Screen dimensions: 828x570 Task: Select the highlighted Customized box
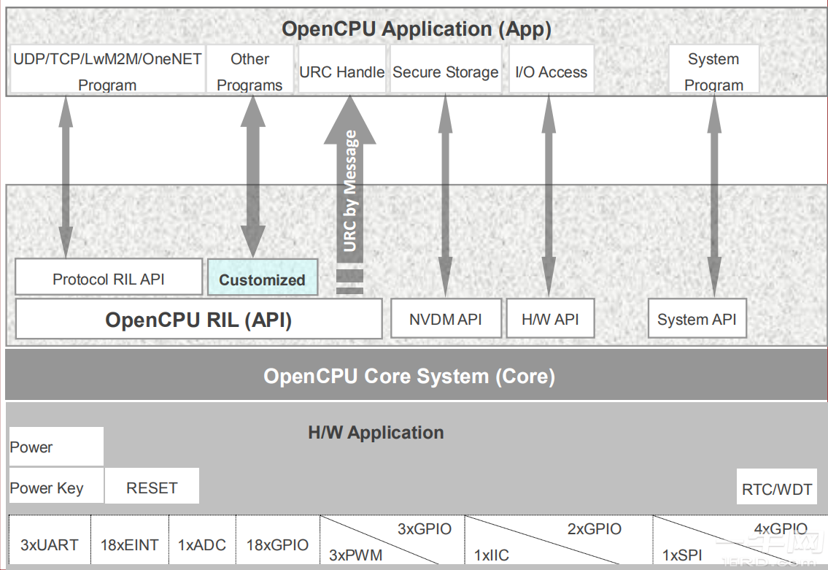tap(263, 278)
